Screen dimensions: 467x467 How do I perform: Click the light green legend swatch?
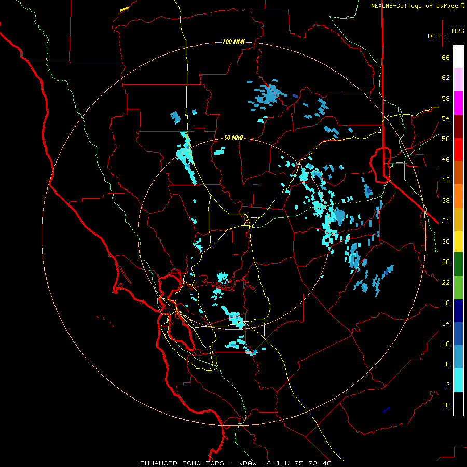tap(458, 287)
